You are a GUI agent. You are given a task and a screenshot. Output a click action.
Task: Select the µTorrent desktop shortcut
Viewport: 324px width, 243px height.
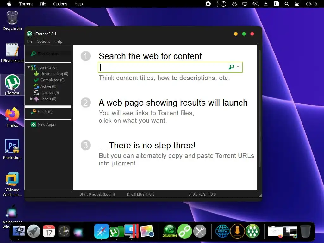click(x=12, y=85)
